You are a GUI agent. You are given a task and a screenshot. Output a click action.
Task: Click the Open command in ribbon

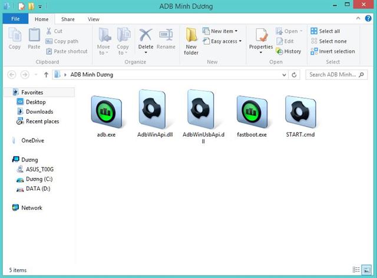(x=289, y=31)
